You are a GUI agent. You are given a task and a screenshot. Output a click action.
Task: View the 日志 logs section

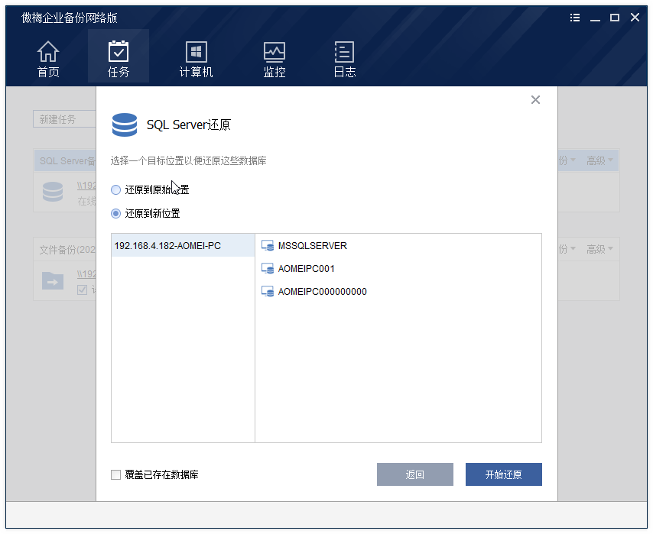point(344,59)
